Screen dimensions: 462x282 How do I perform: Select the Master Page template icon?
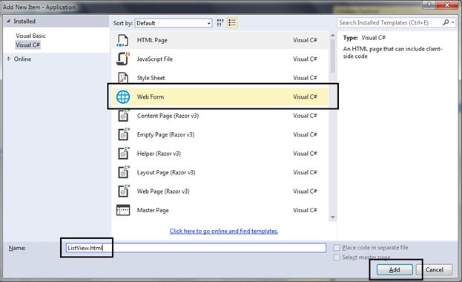[x=123, y=210]
